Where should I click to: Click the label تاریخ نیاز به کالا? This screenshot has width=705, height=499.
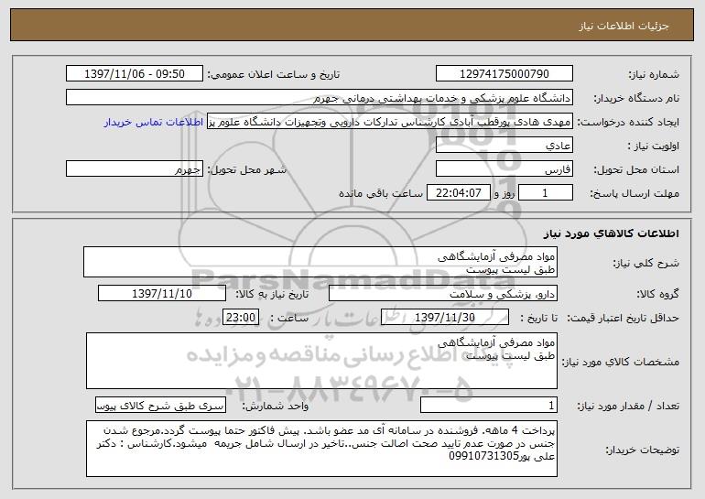tap(272, 295)
